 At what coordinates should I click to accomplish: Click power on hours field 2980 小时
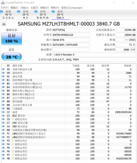click(x=126, y=50)
